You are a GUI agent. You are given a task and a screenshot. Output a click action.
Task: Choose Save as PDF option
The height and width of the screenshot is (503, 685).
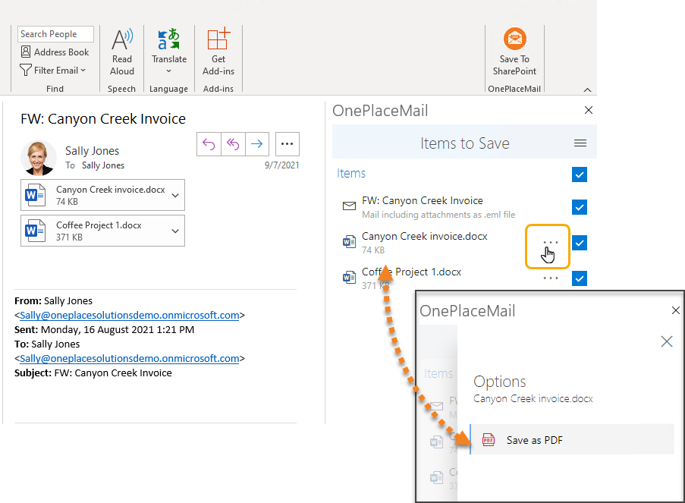point(534,440)
